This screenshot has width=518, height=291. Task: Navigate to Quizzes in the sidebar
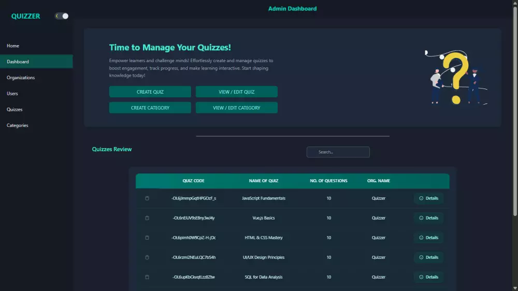tap(36, 109)
